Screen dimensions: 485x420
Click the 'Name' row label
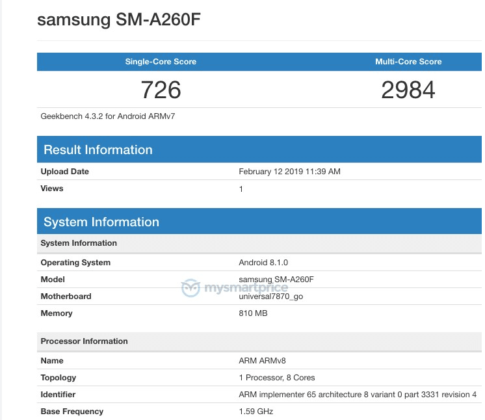click(52, 361)
